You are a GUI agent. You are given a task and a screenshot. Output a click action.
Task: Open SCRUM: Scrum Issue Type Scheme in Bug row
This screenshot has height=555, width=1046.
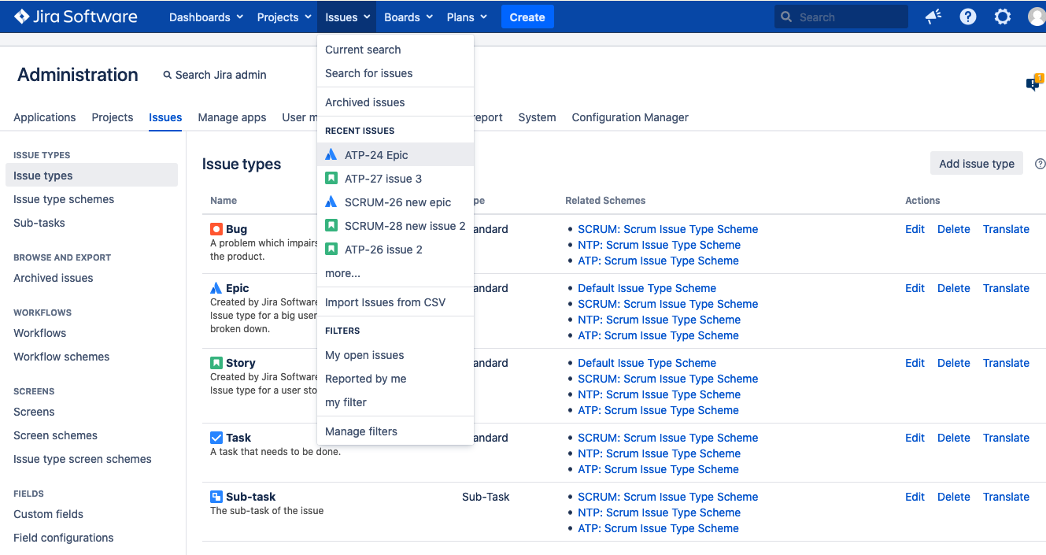pos(668,229)
